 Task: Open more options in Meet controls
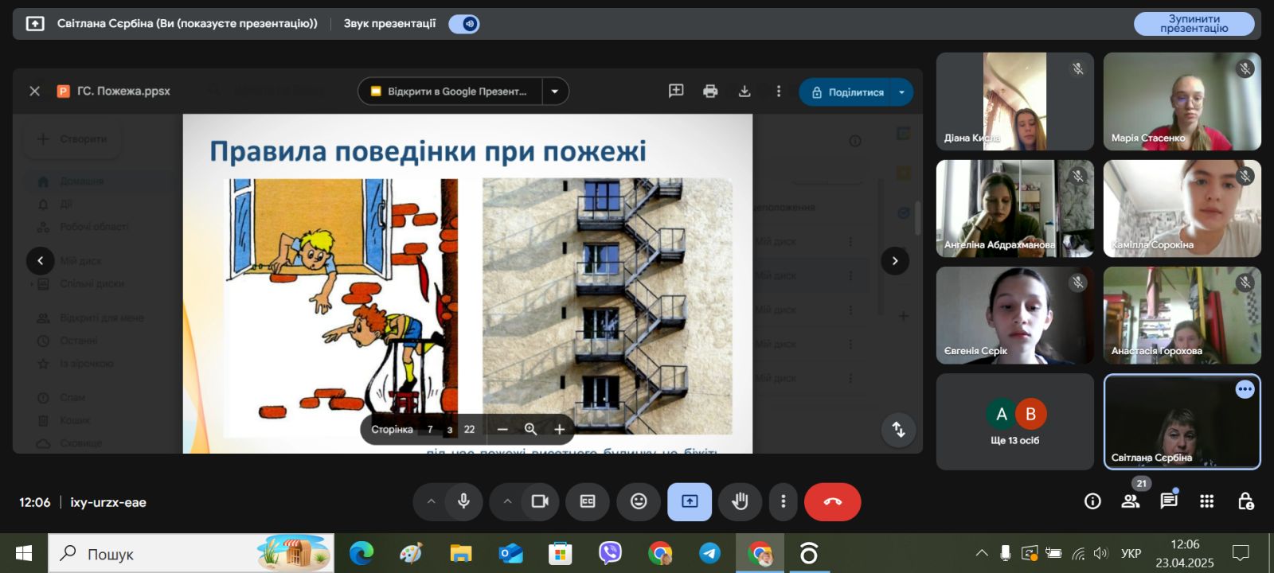784,501
